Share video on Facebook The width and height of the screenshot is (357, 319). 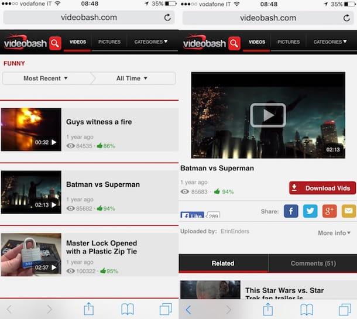(x=291, y=211)
